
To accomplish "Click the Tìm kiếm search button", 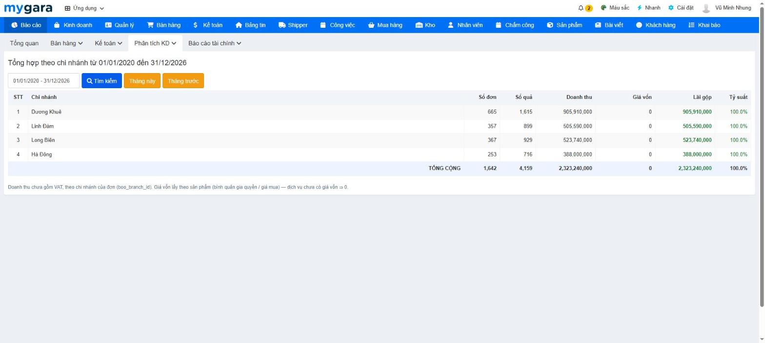I will click(101, 81).
